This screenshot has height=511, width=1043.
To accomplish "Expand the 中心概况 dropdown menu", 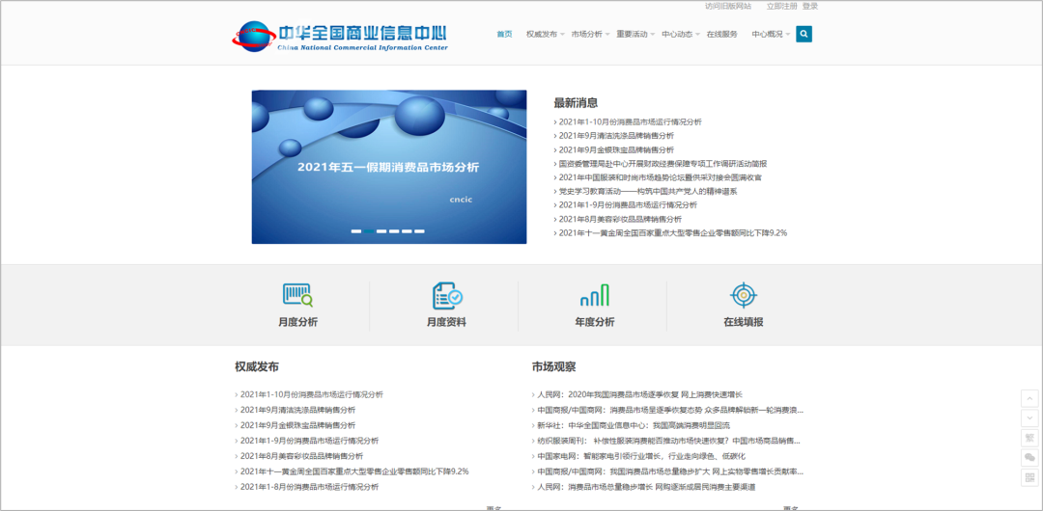I will pos(770,35).
